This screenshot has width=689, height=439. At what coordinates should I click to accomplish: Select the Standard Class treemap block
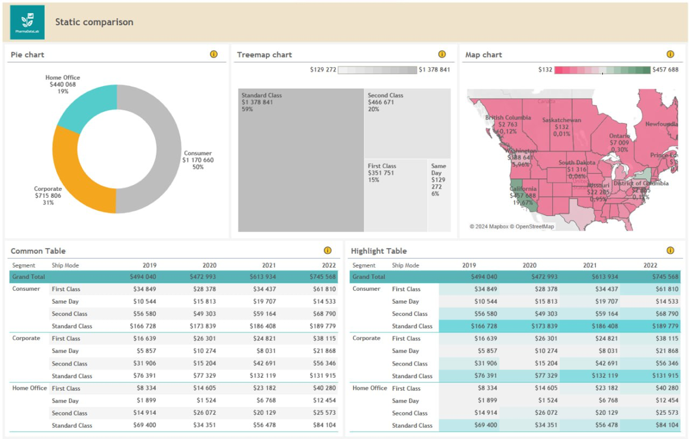pos(301,160)
